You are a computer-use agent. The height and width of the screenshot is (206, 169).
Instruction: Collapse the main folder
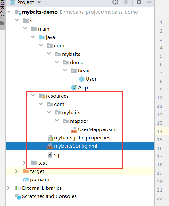click(x=25, y=28)
